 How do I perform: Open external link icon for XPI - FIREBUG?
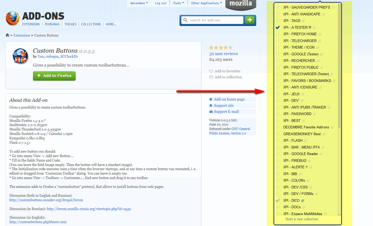coord(310,161)
